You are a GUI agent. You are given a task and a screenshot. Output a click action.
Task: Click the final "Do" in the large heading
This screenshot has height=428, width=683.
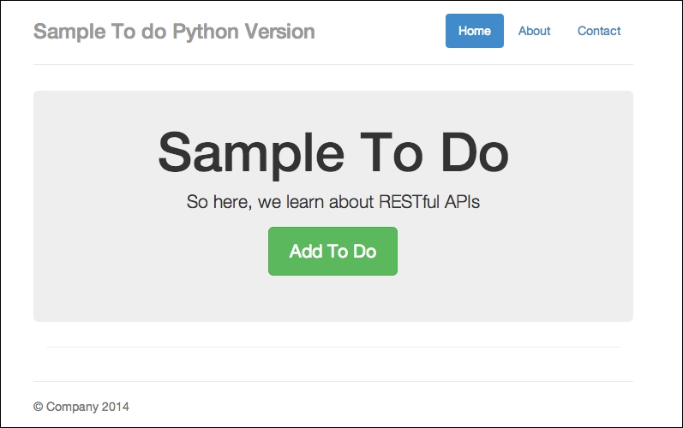click(473, 152)
